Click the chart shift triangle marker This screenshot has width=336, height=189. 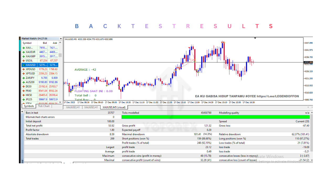point(255,38)
